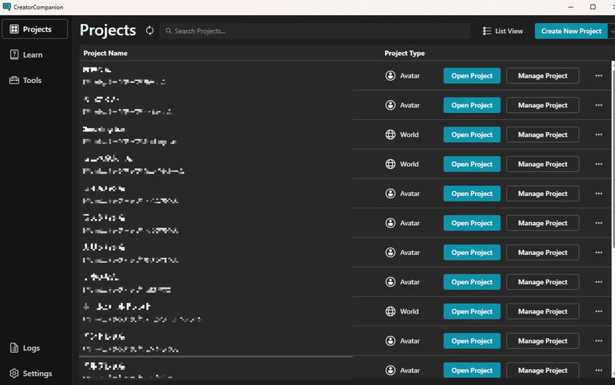The height and width of the screenshot is (385, 615).
Task: Open the Projects page in the sidebar
Action: (35, 29)
